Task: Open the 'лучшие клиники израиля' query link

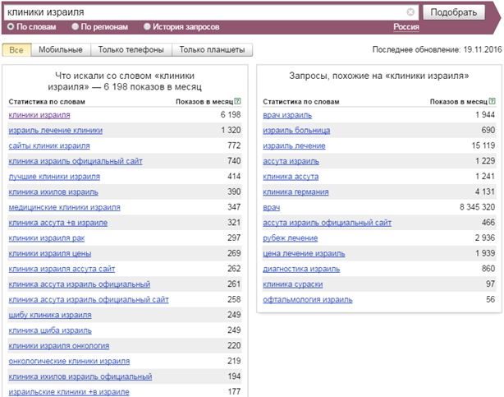Action: click(54, 177)
